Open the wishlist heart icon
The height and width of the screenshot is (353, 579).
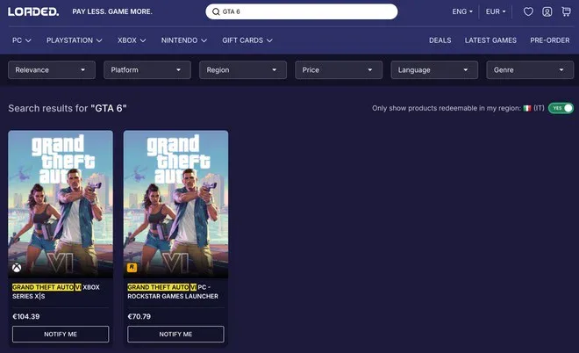528,11
